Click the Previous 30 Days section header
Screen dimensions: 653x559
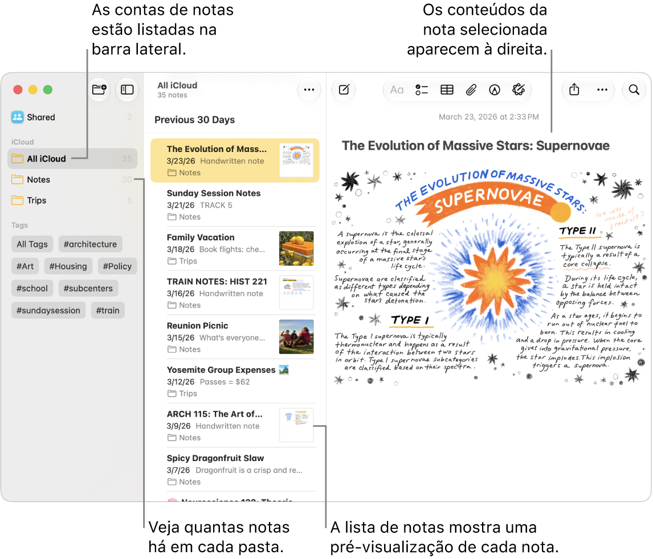pos(194,120)
